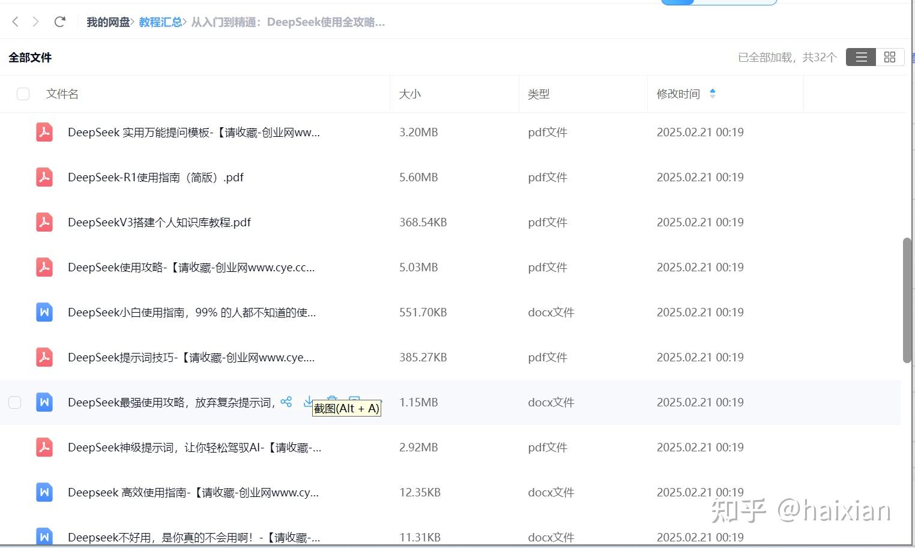The image size is (915, 548).
Task: Download the DeepSeek最强使用攻略 file
Action: (x=308, y=401)
